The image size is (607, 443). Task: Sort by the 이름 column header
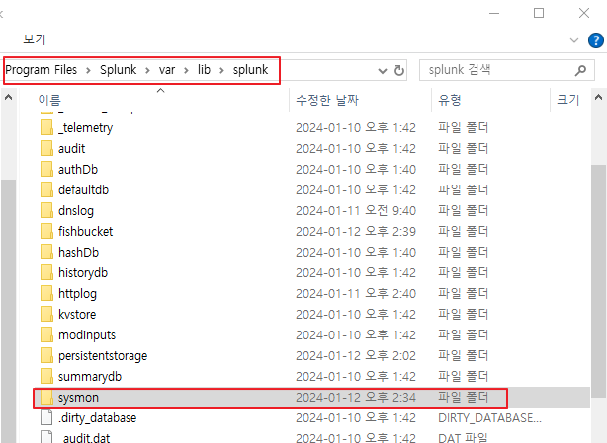pos(49,100)
